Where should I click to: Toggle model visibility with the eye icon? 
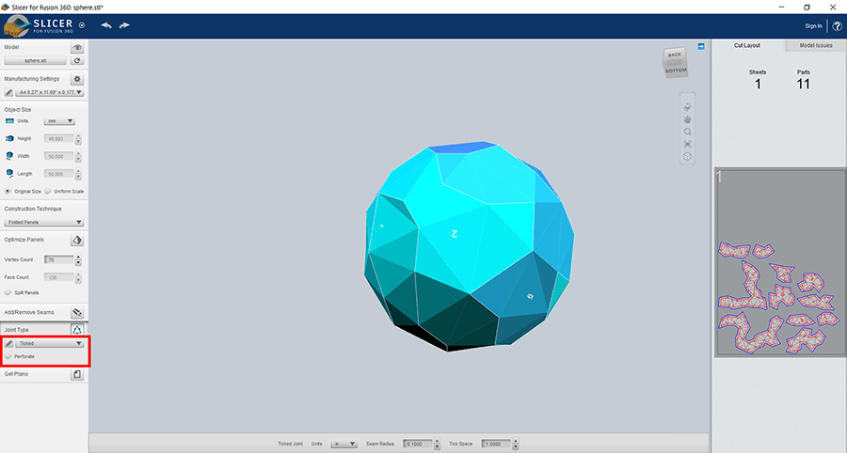(77, 47)
